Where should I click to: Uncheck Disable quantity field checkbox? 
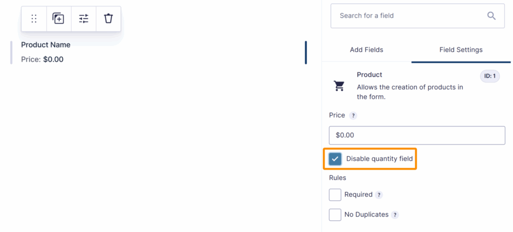(x=335, y=159)
